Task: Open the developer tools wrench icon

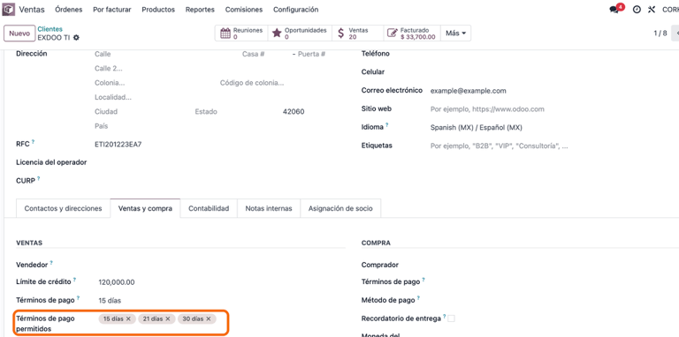Action: coord(652,10)
